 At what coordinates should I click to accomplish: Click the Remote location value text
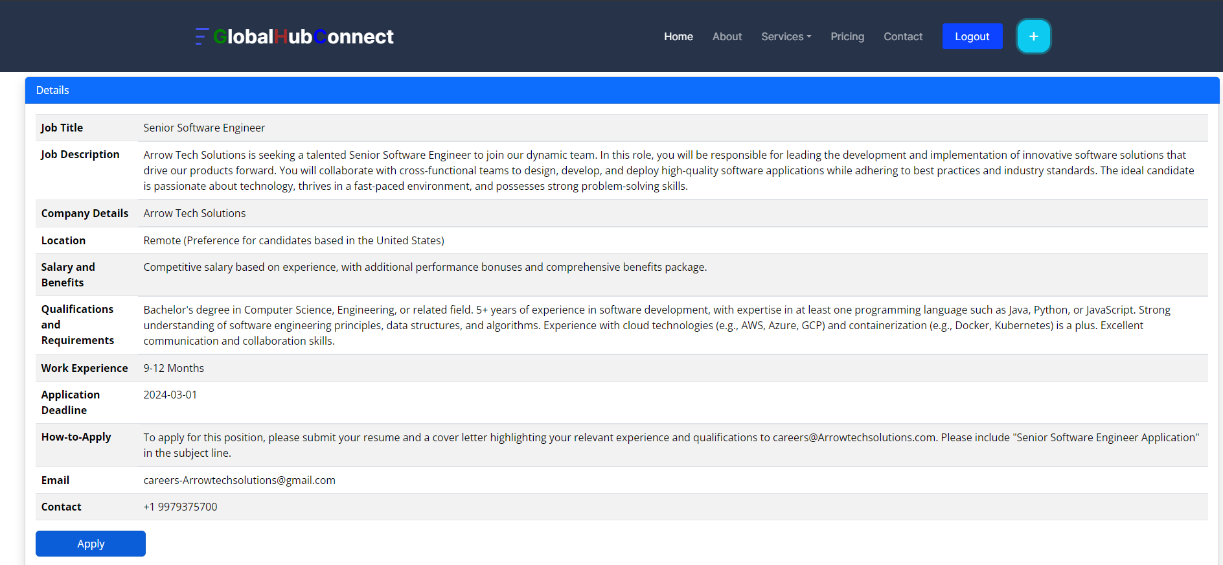click(293, 240)
